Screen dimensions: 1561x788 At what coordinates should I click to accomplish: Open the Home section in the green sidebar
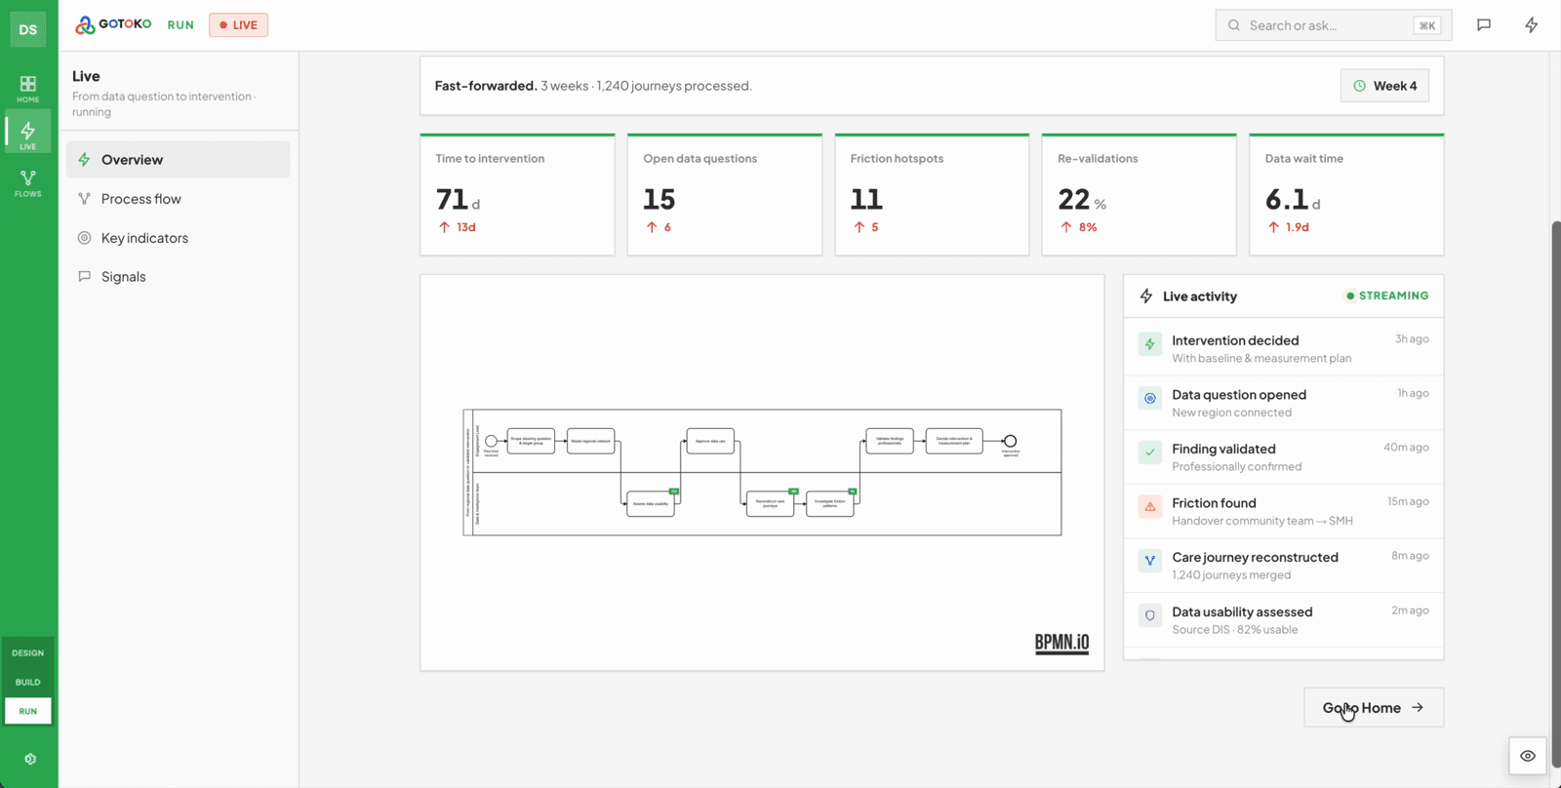[28, 89]
